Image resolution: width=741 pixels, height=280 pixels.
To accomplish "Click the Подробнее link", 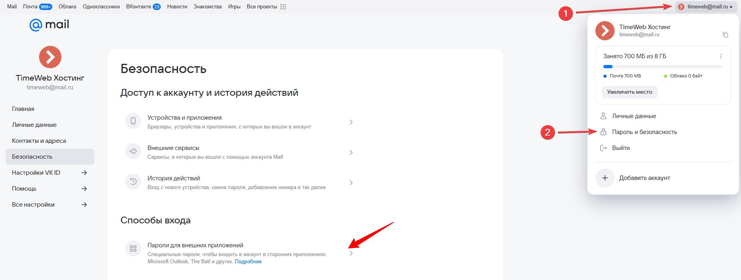I will [248, 262].
